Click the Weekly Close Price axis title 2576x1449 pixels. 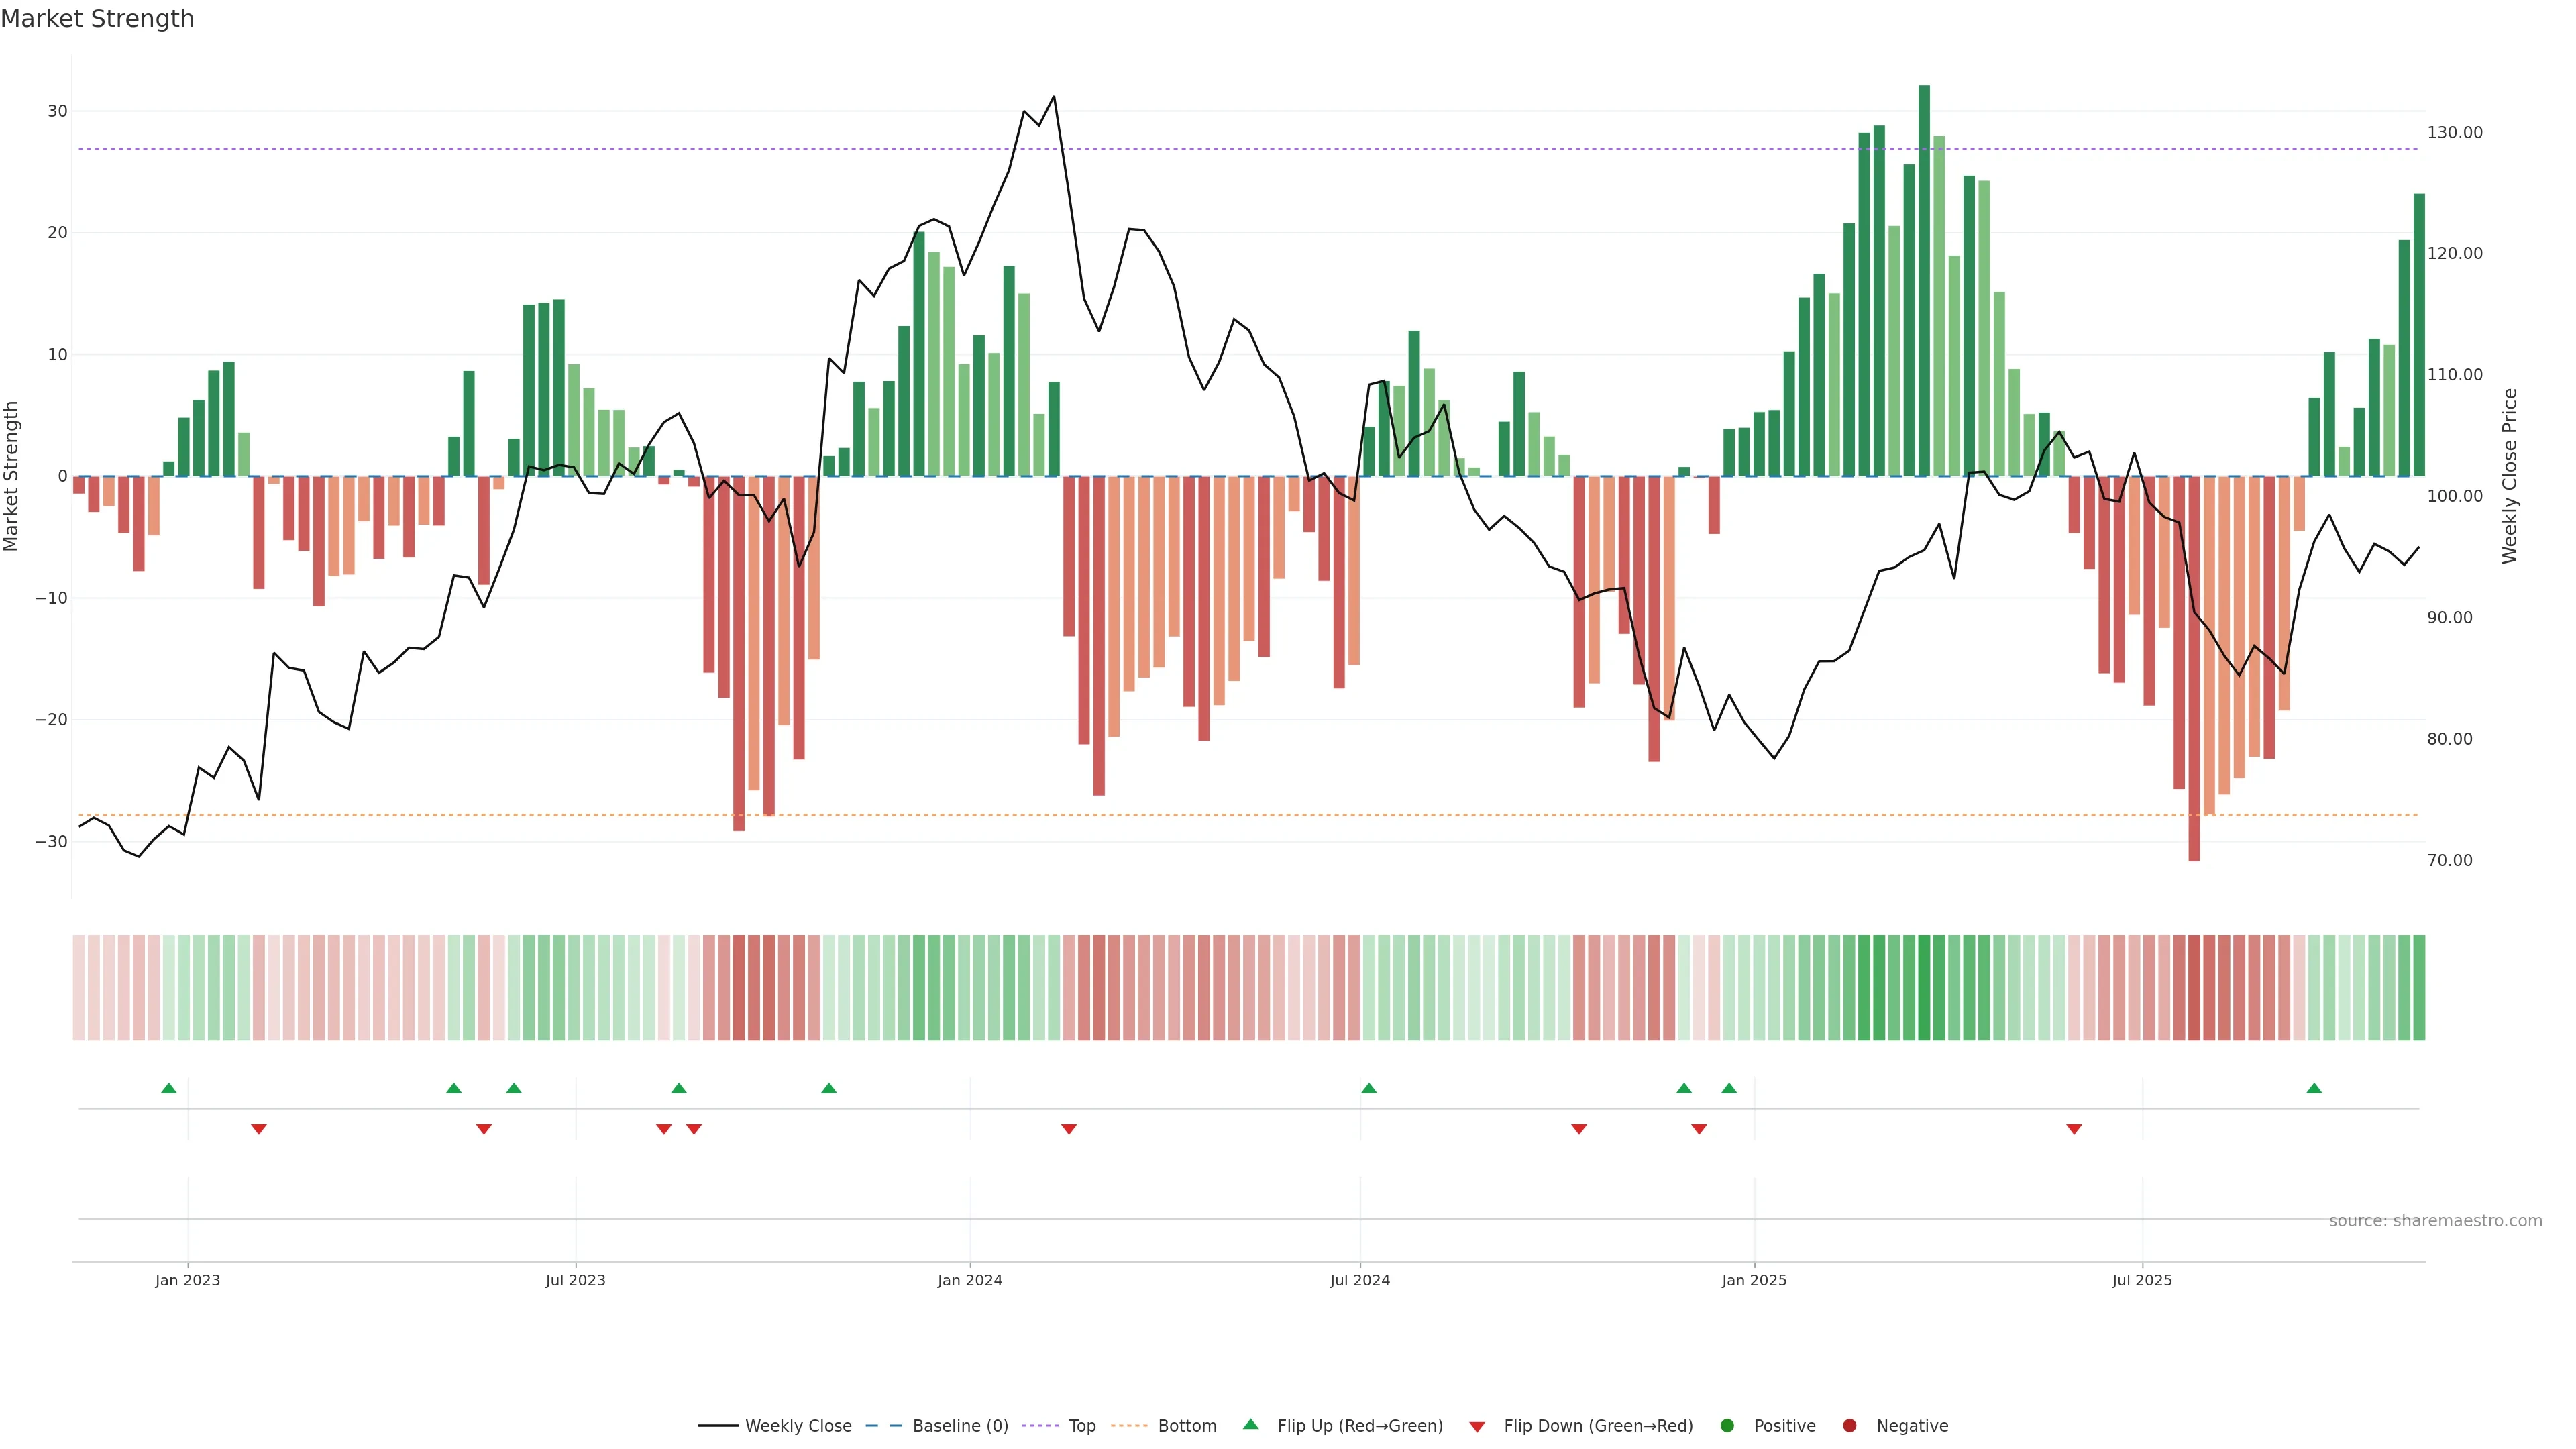[x=2510, y=476]
